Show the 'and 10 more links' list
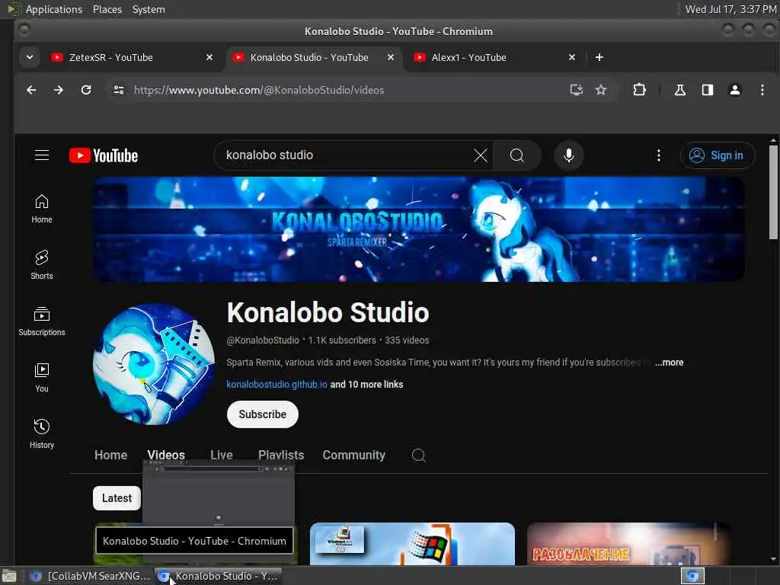780x585 pixels. (366, 385)
